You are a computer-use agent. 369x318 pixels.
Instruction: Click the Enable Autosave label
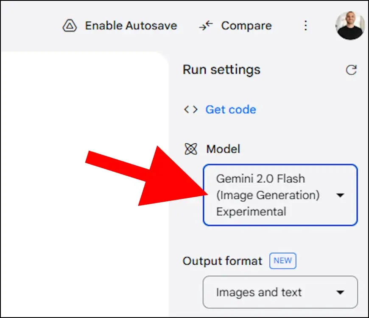tap(131, 25)
